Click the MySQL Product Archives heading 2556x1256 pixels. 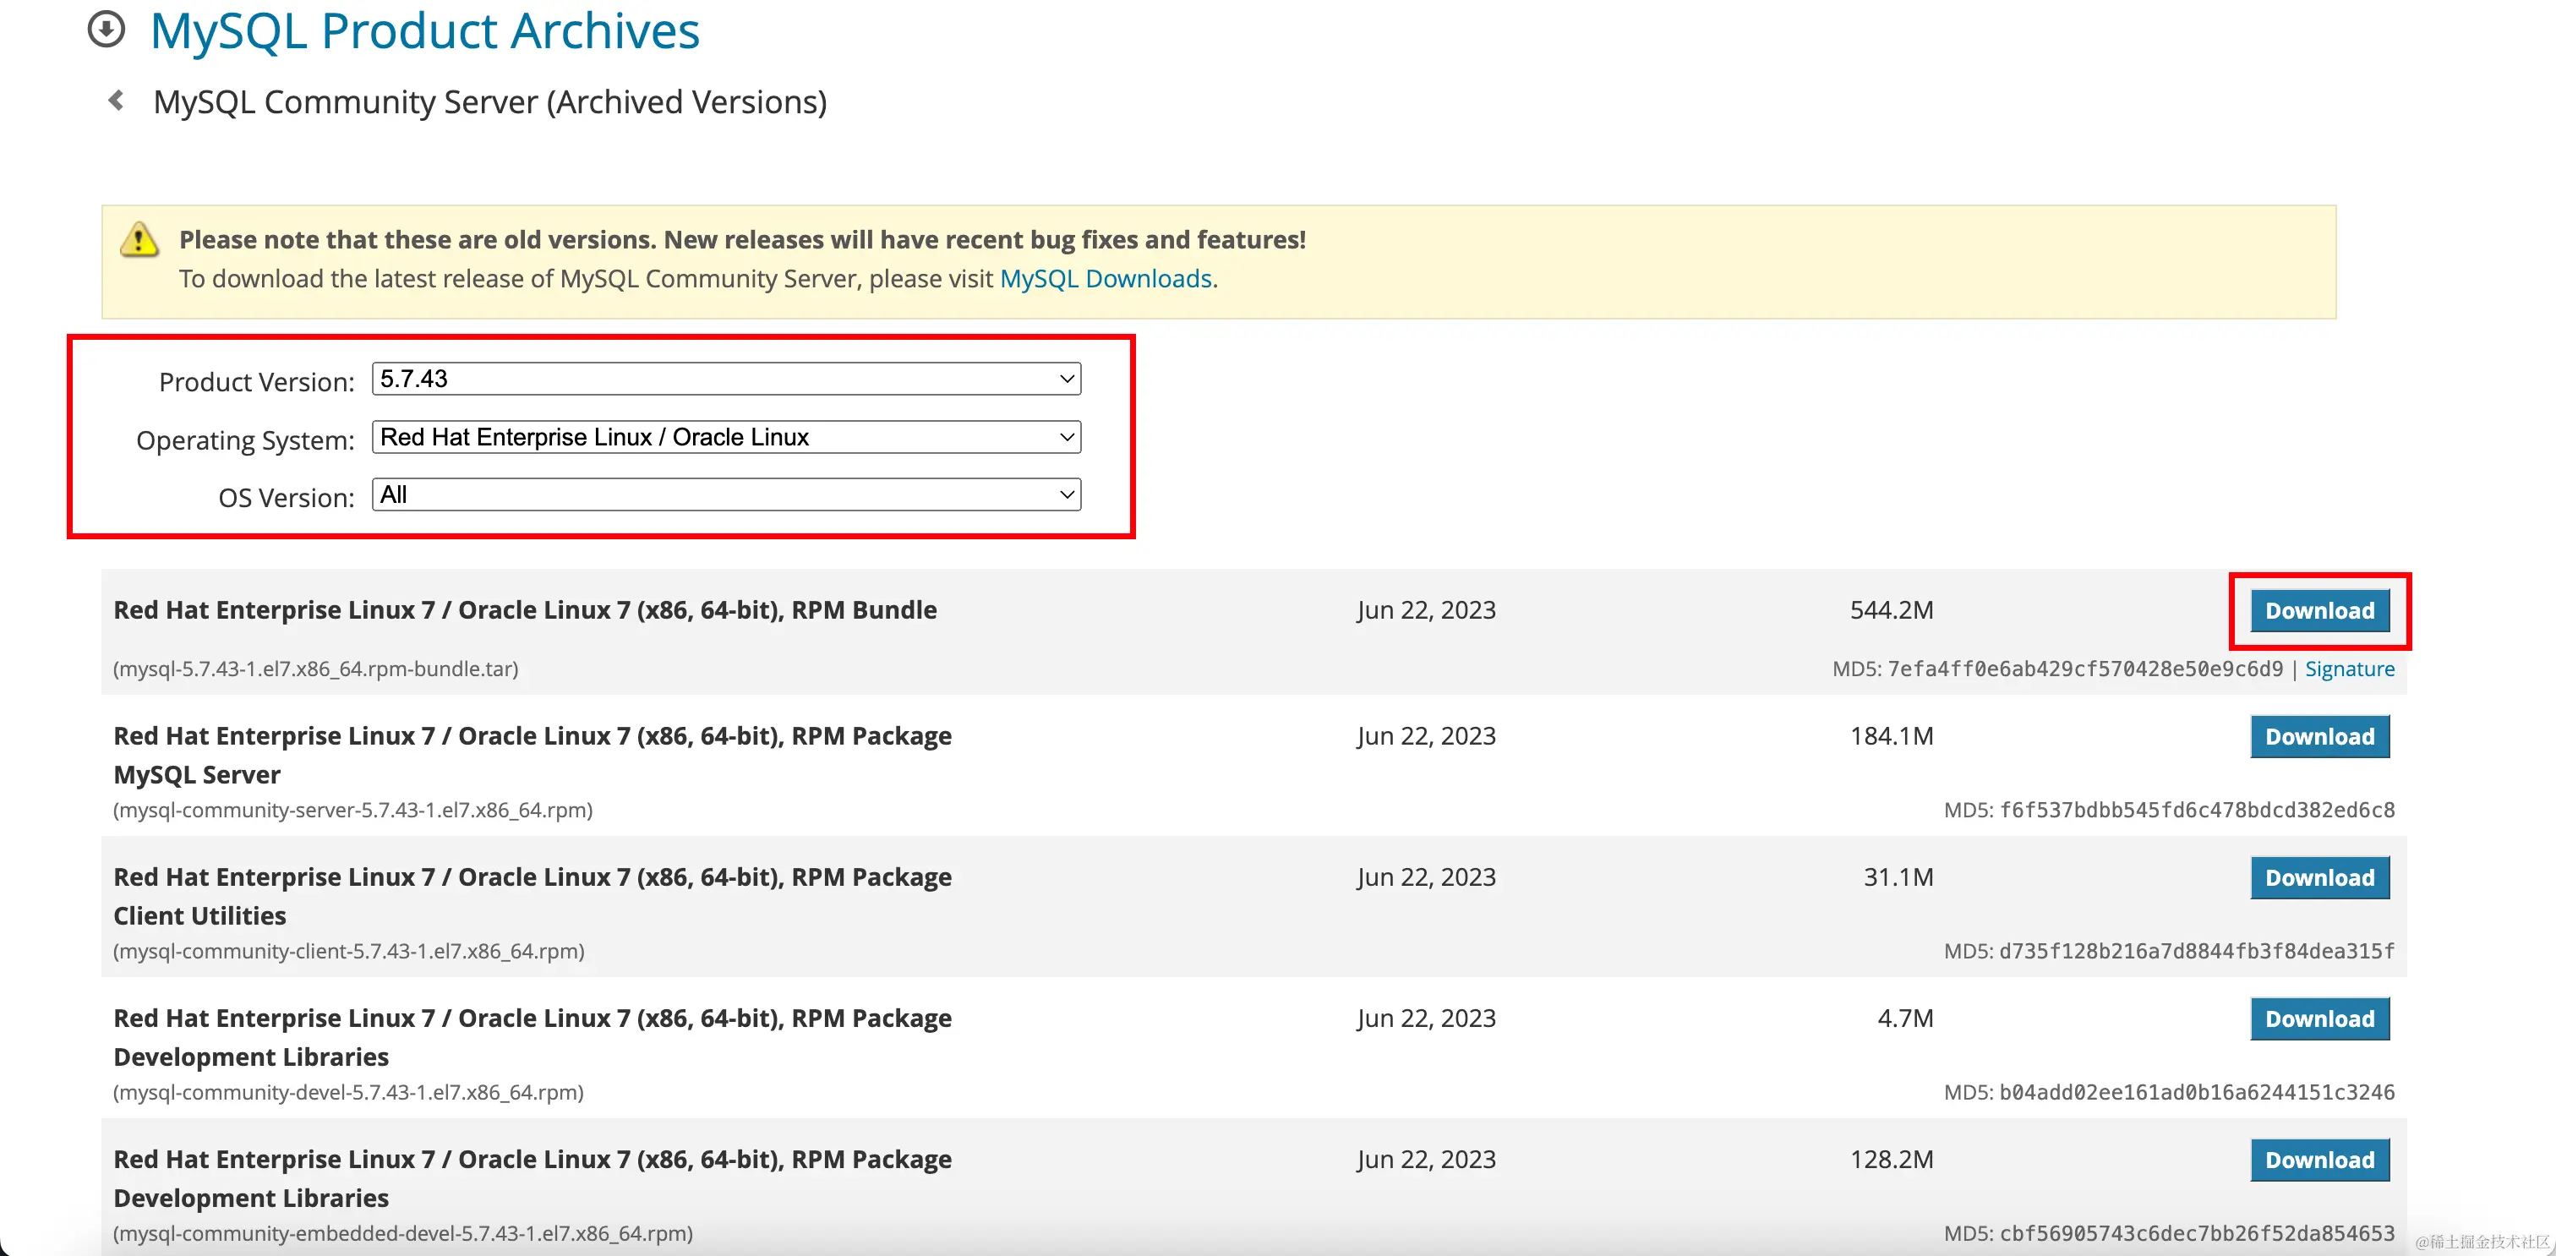point(424,30)
